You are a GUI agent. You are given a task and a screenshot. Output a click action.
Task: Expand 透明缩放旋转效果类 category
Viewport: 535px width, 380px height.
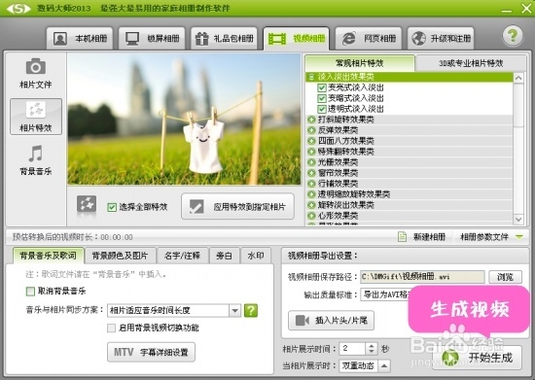point(311,194)
